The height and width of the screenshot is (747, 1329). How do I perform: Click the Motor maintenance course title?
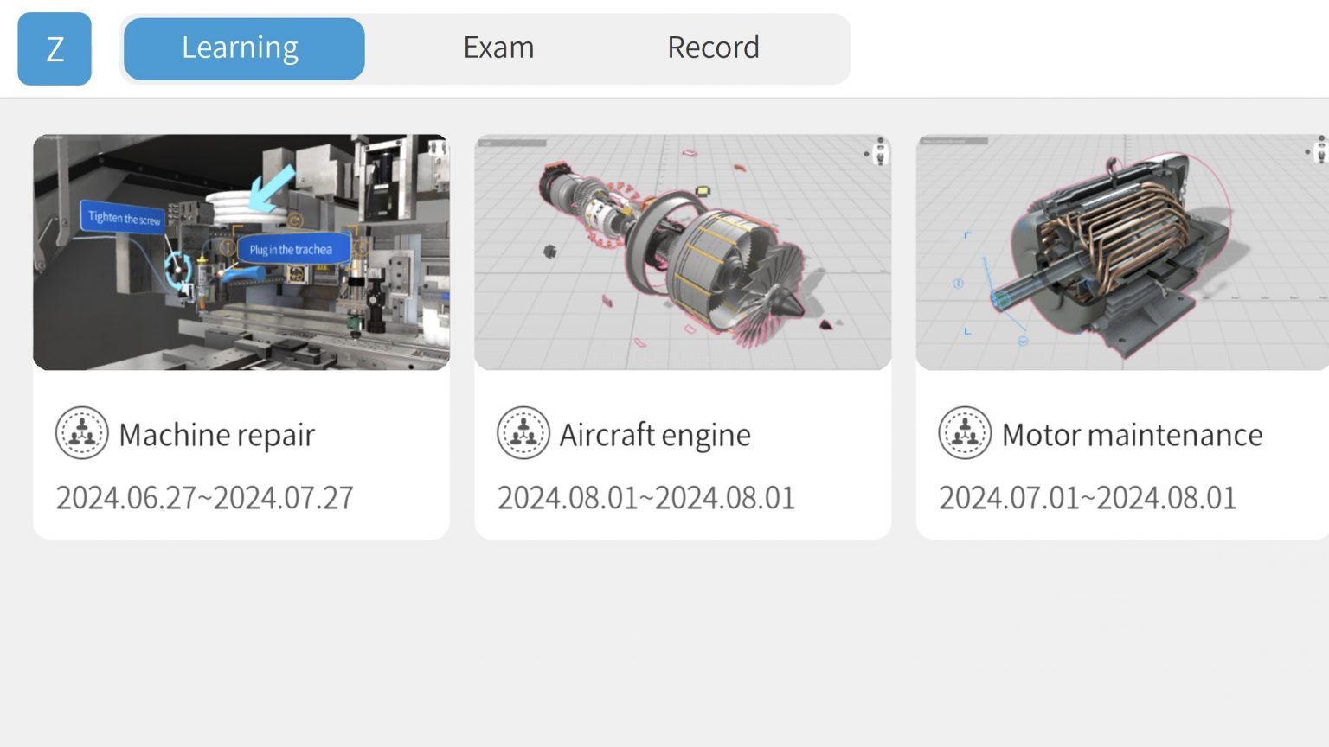pyautogui.click(x=1132, y=435)
